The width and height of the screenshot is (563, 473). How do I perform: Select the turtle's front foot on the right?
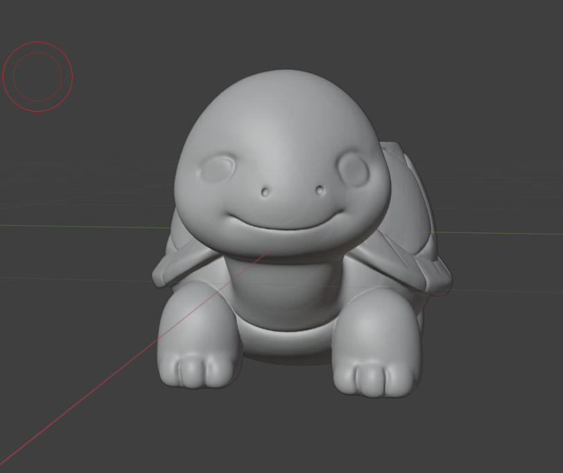point(378,350)
